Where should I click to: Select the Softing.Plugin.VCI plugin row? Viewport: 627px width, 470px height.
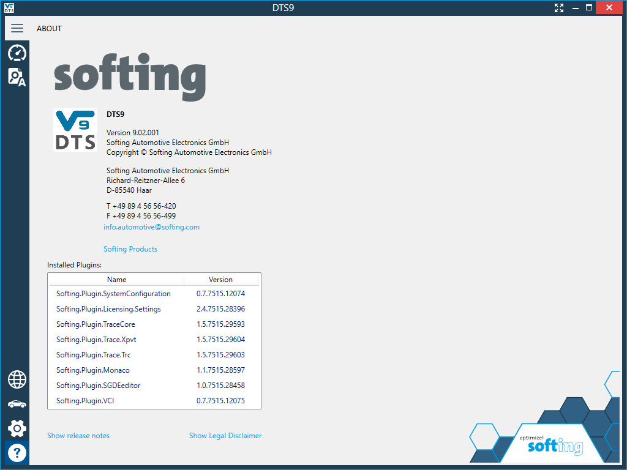coord(154,400)
